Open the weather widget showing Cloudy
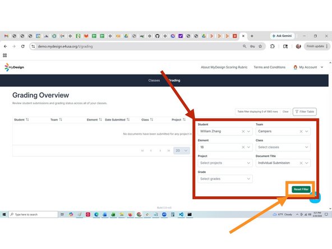This screenshot has height=249, width=332. coord(282,214)
